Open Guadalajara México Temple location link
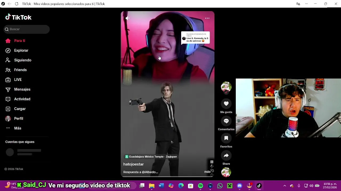 point(151,157)
